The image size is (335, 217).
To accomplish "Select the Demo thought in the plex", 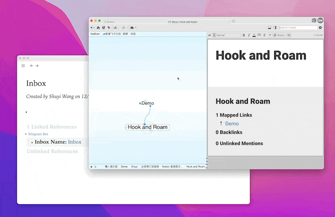I will (148, 103).
